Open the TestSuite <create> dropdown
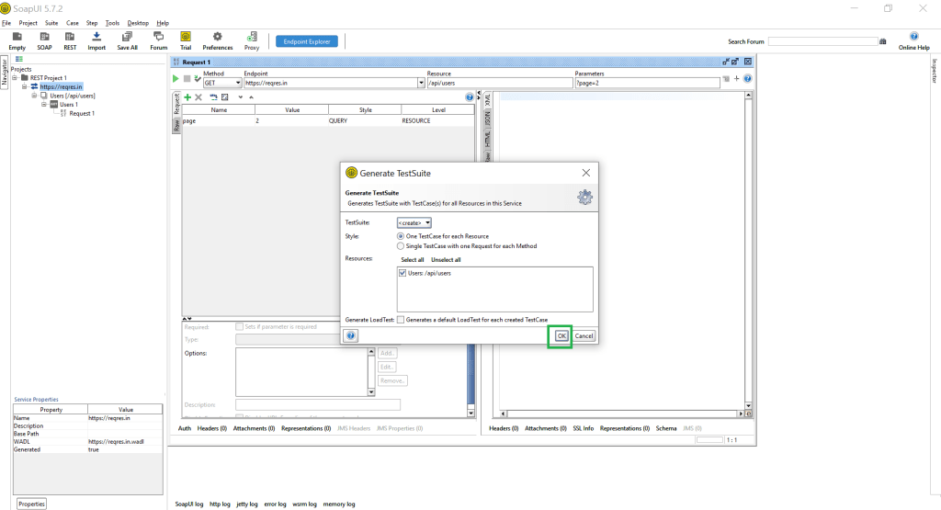Image resolution: width=941 pixels, height=510 pixels. tap(414, 222)
